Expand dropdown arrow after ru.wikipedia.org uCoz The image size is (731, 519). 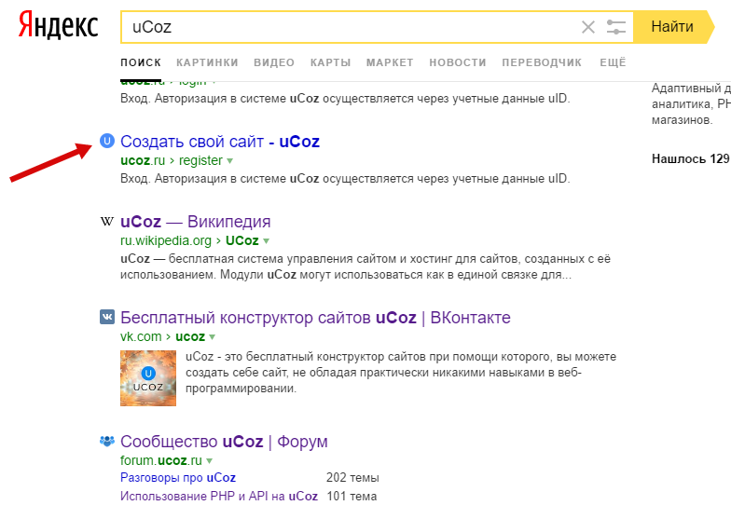(266, 239)
